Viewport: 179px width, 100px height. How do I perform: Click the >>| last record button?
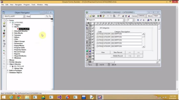pyautogui.click(x=130, y=56)
